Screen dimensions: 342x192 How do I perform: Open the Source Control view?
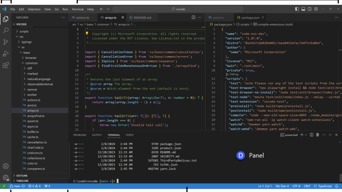pos(6,42)
